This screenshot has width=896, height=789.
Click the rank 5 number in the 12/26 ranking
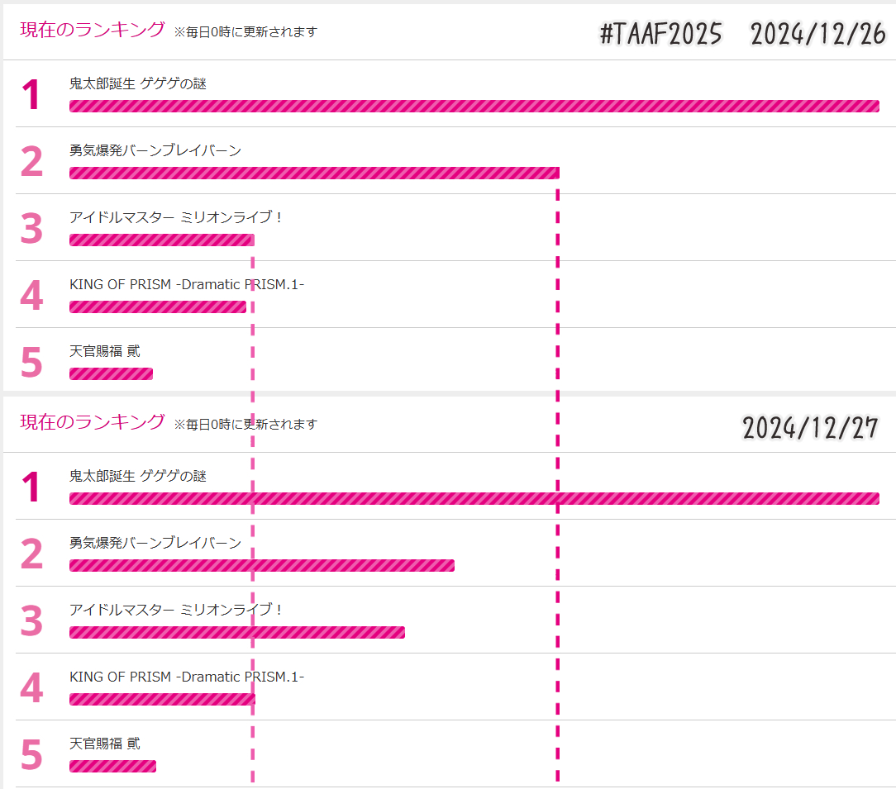[x=31, y=362]
